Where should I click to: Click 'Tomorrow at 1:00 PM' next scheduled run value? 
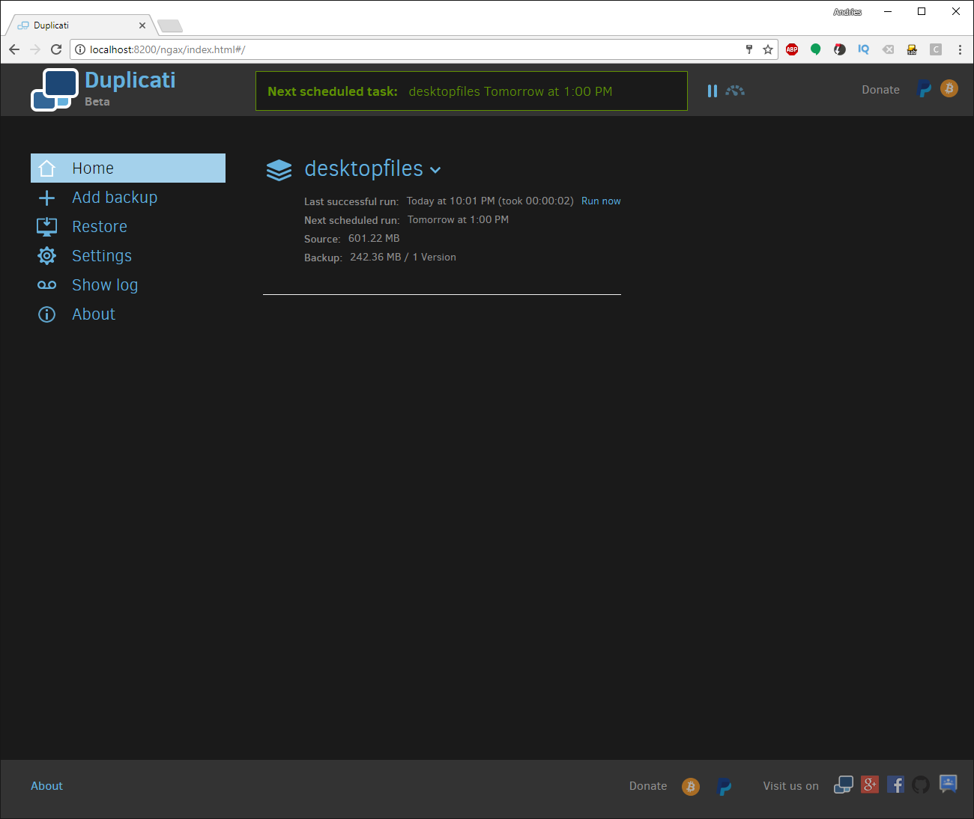click(x=458, y=219)
